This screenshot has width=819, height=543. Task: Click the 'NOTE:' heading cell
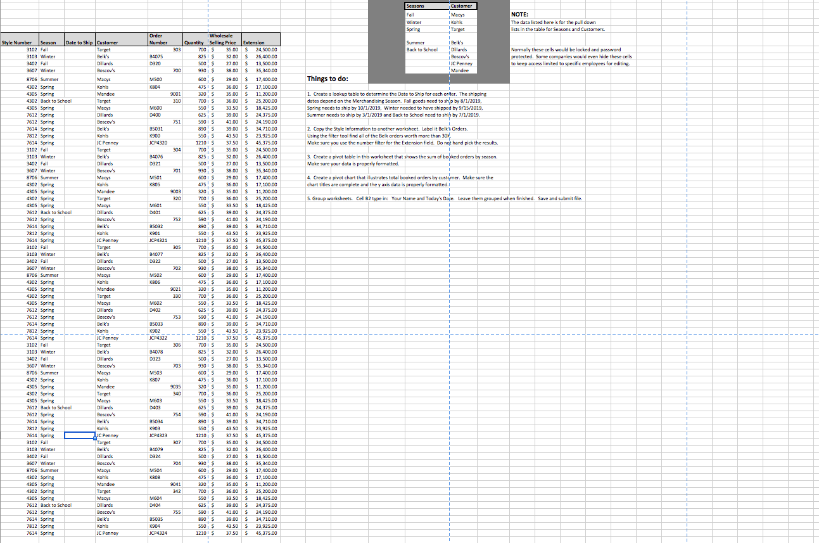518,14
